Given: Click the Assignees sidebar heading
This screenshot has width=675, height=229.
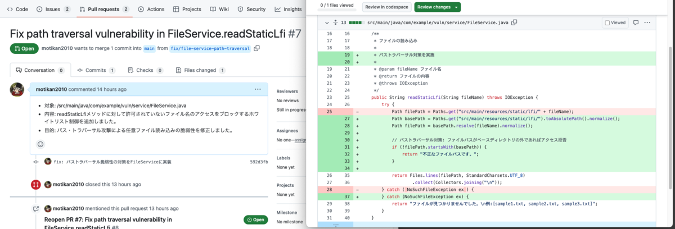Looking at the screenshot, I should 287,130.
